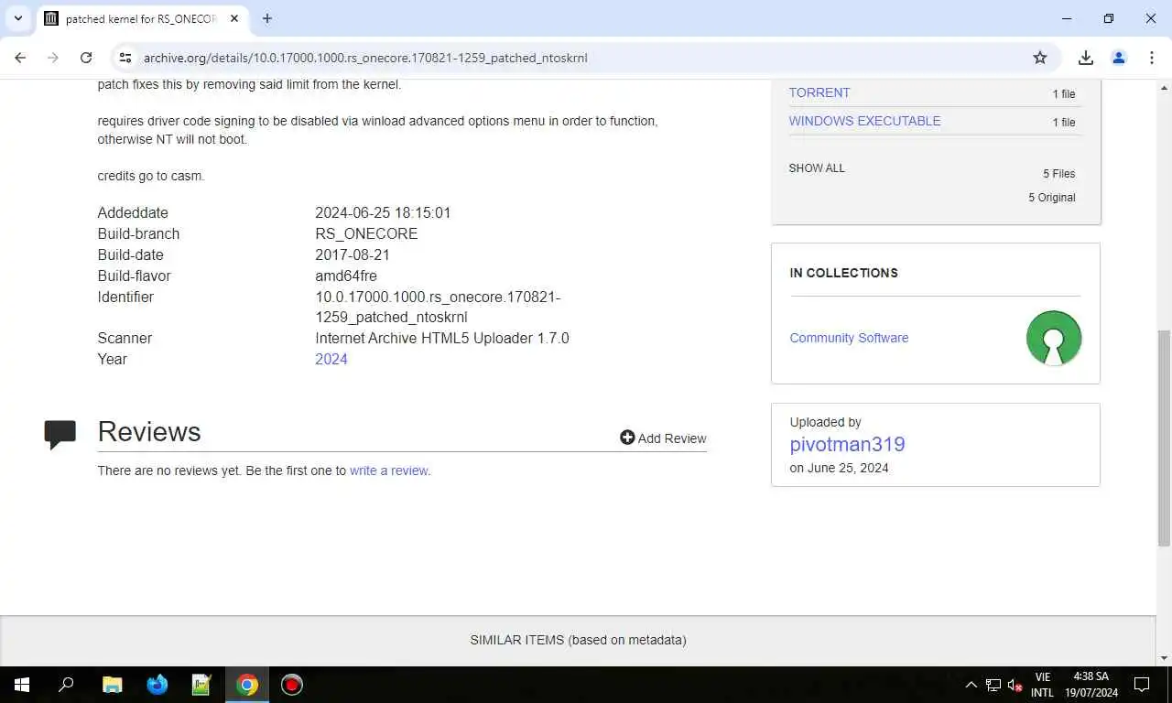Reload the archive.org page
The width and height of the screenshot is (1172, 703).
point(86,58)
